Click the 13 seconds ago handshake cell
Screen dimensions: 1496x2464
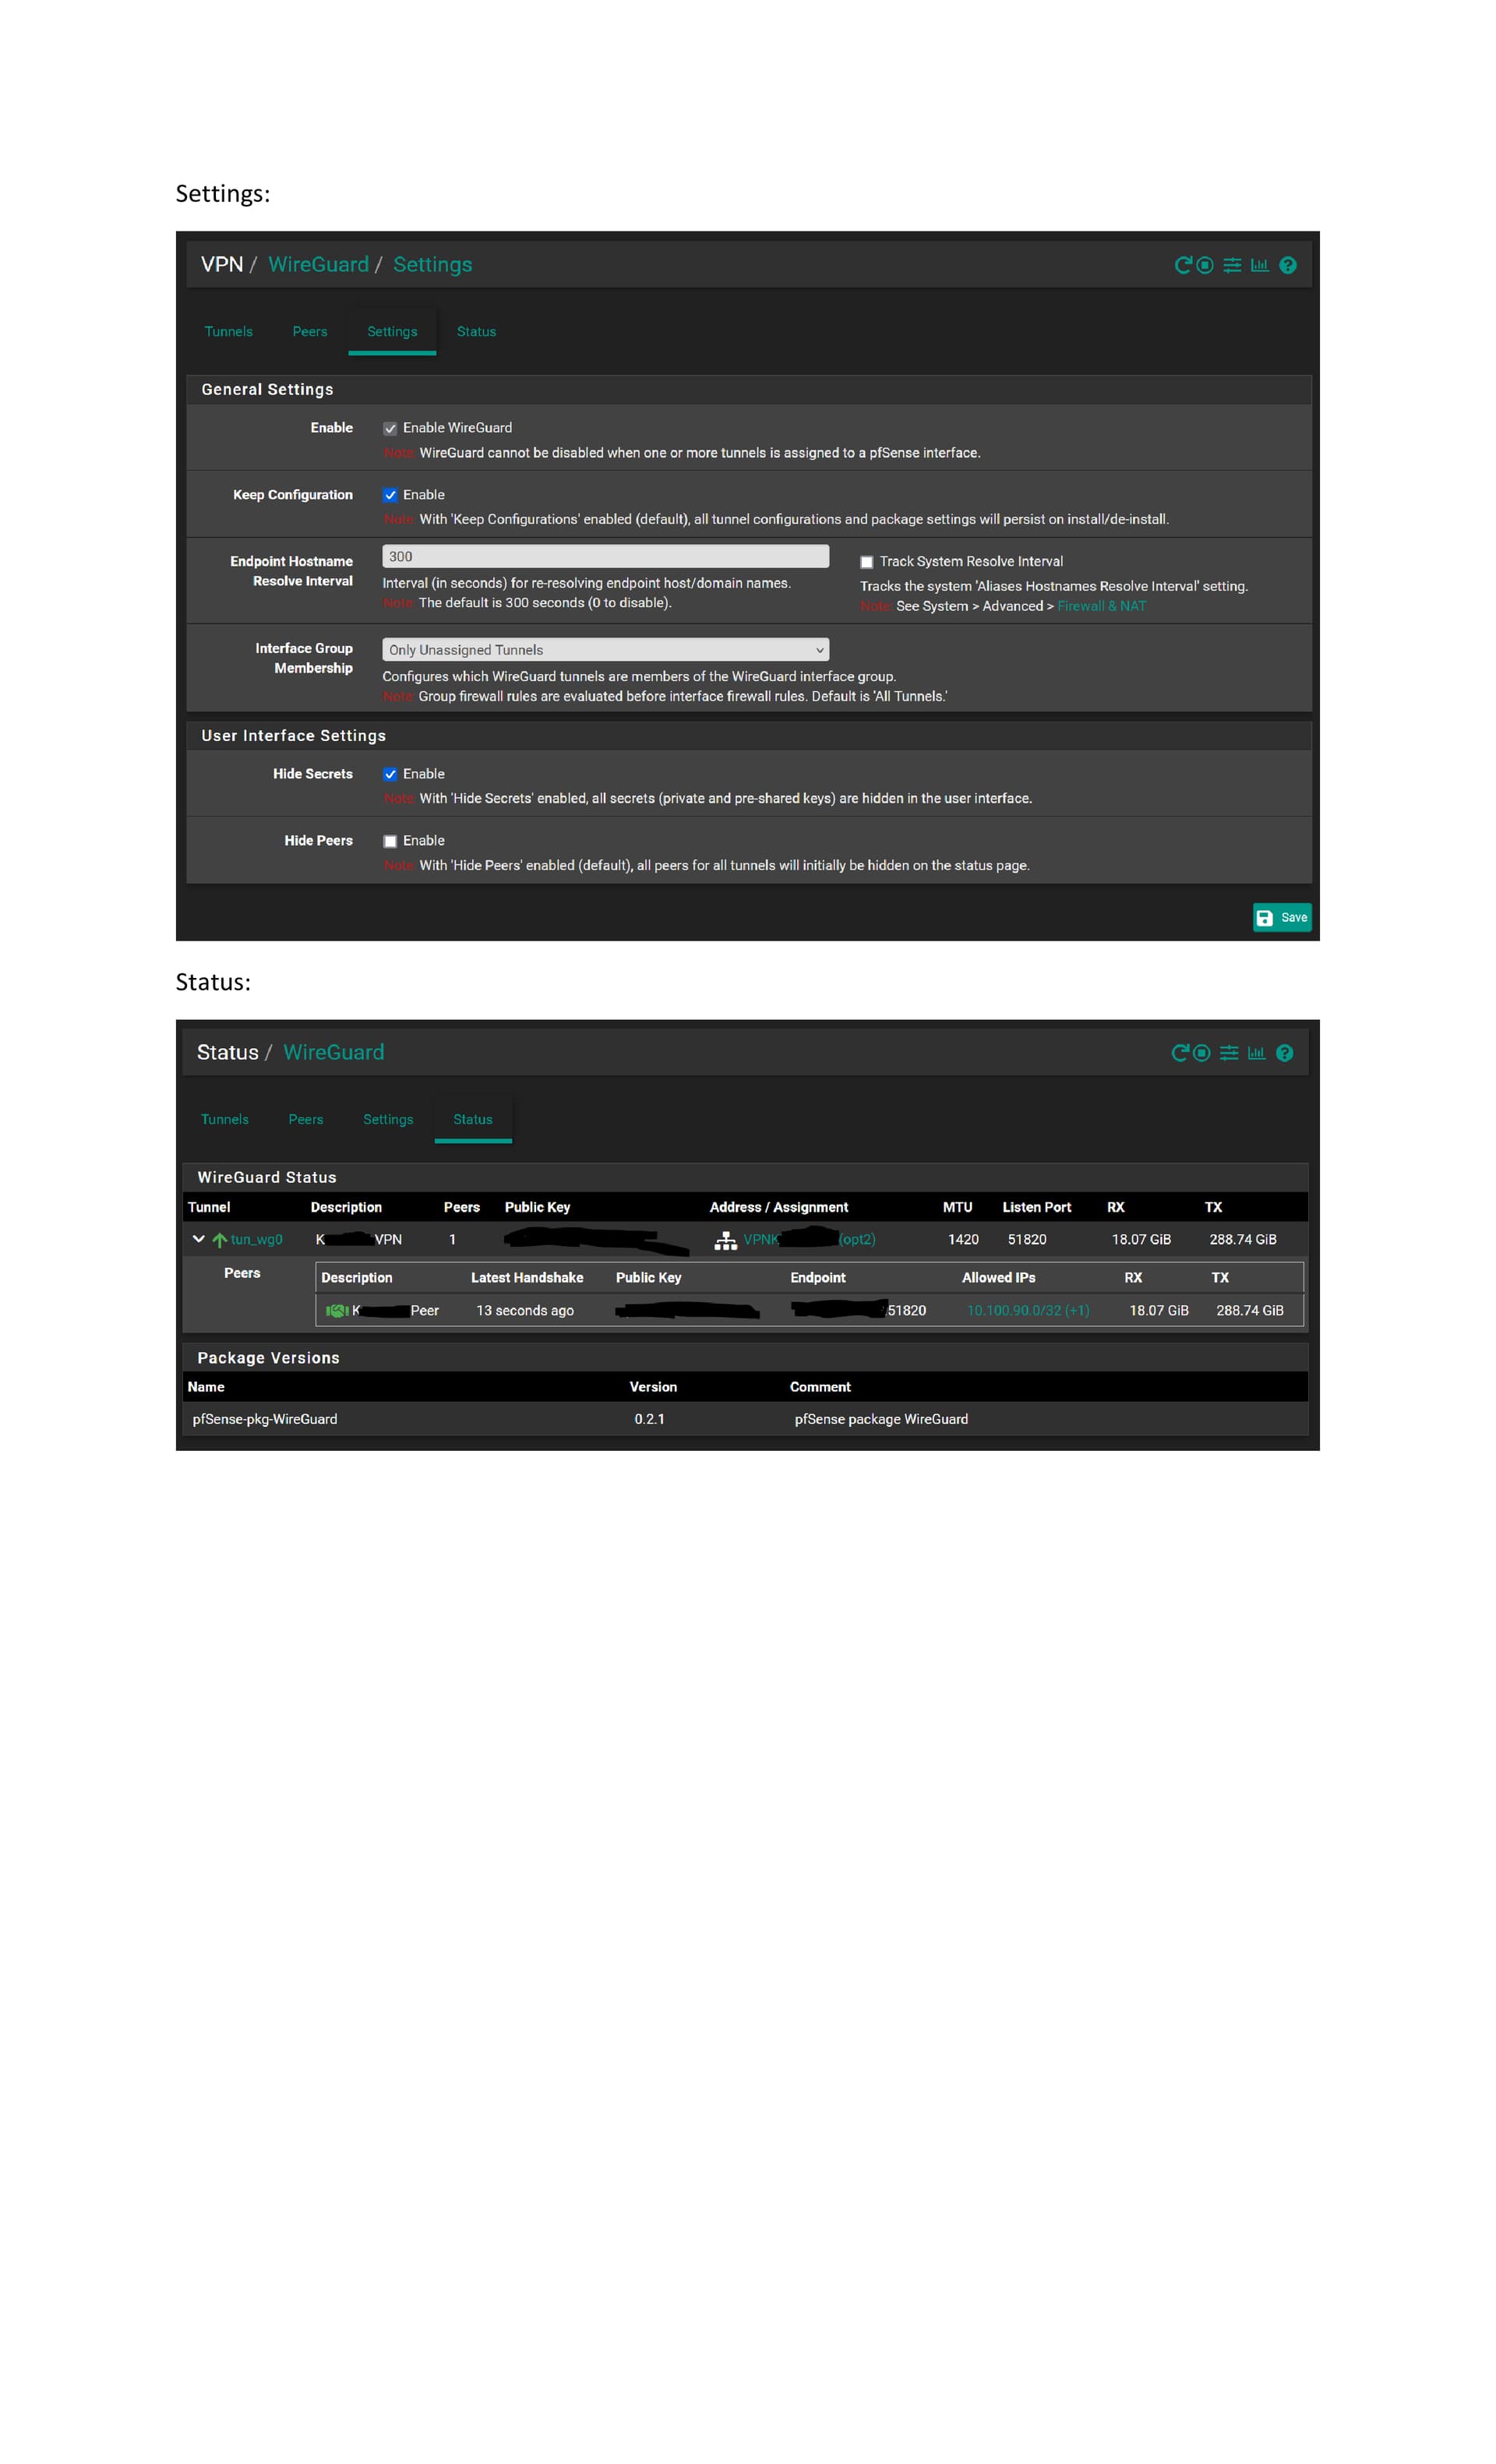525,1311
